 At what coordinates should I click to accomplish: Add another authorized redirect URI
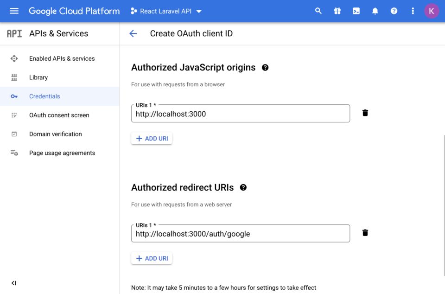152,258
